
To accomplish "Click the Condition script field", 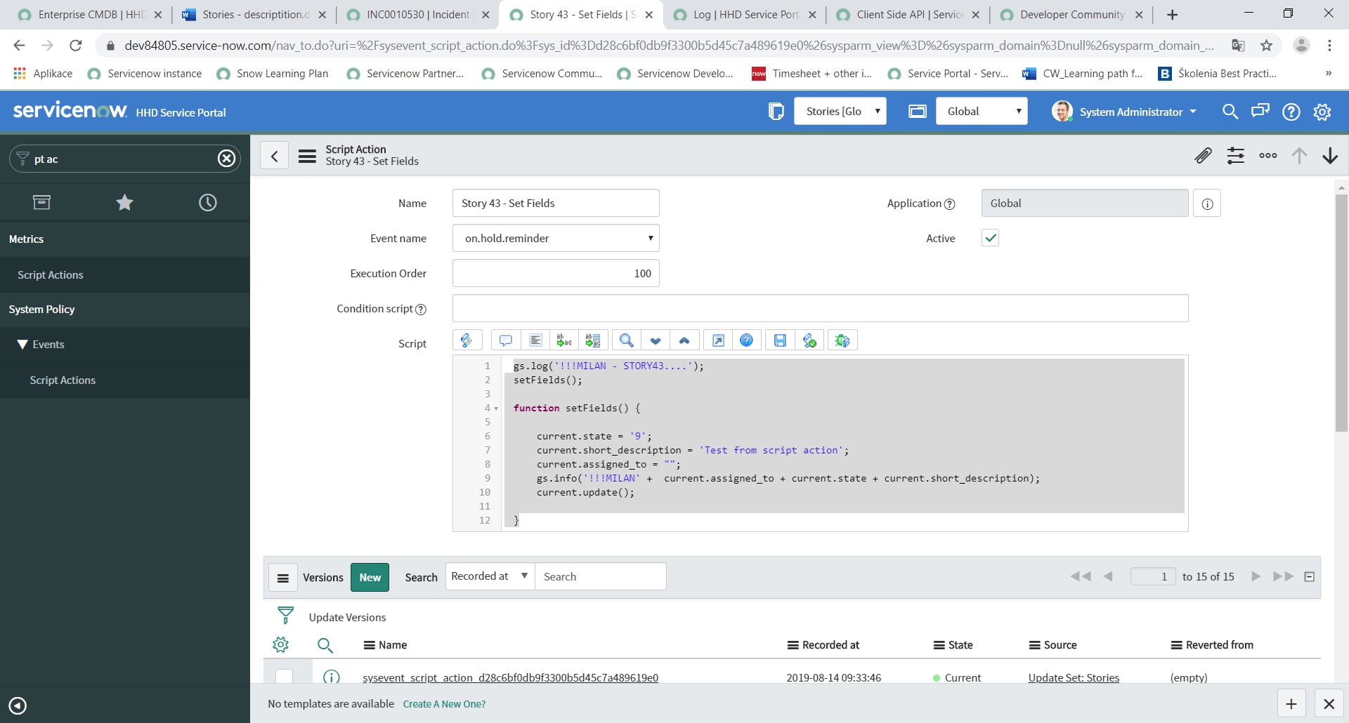I will [820, 308].
